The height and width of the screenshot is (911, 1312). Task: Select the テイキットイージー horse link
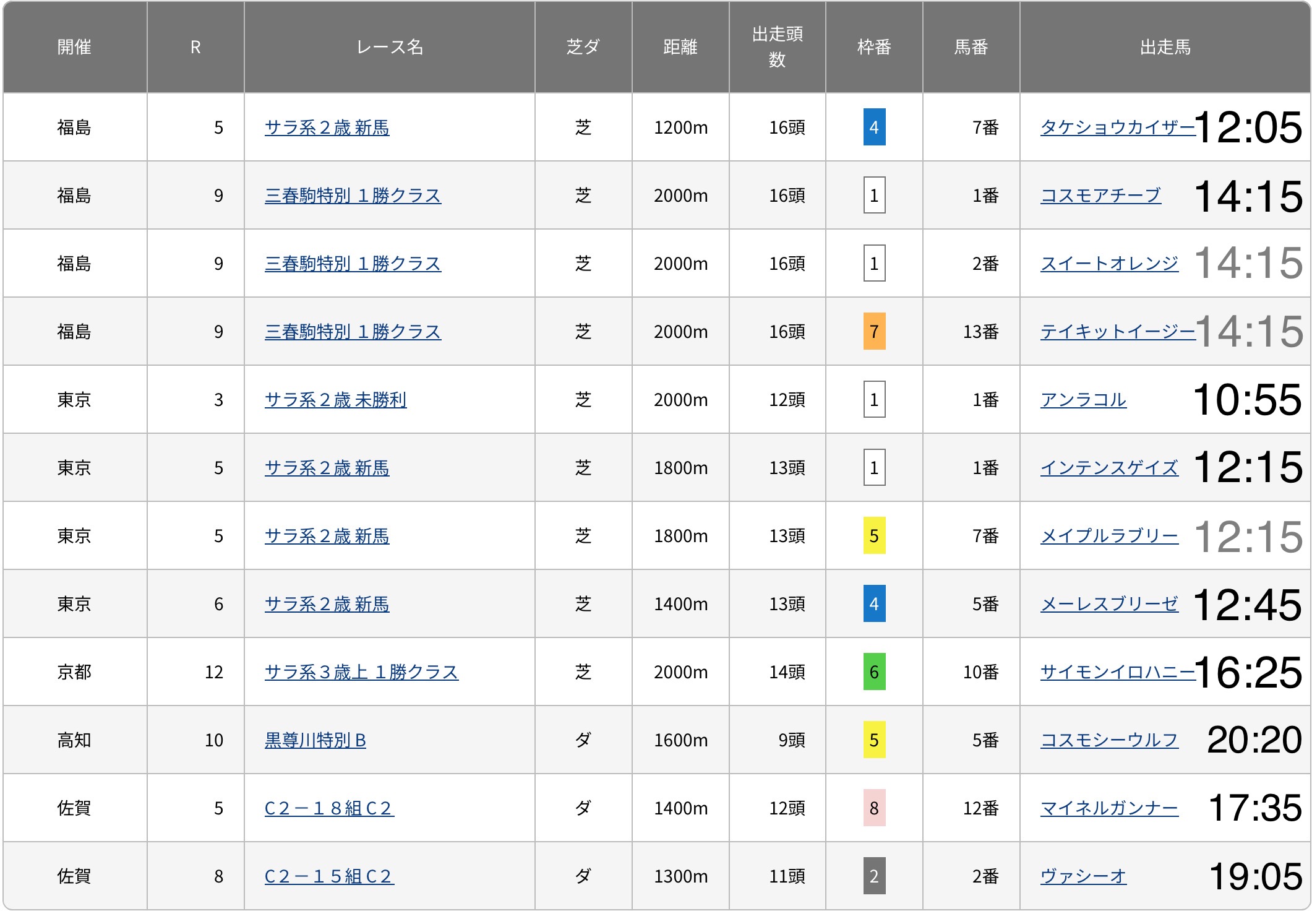[1117, 332]
